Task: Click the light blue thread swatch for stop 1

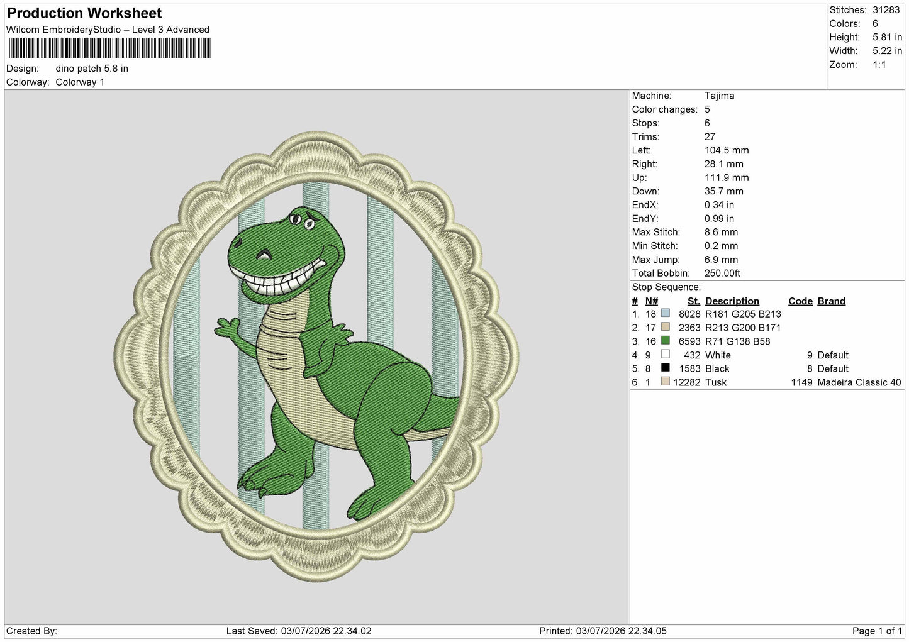Action: 666,313
